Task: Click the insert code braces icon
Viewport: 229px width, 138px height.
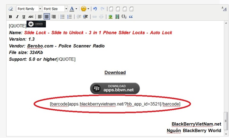Action: 124,17
